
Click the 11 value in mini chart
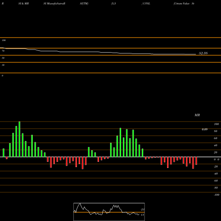click(x=142, y=215)
